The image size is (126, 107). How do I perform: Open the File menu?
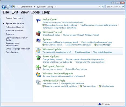6,12
